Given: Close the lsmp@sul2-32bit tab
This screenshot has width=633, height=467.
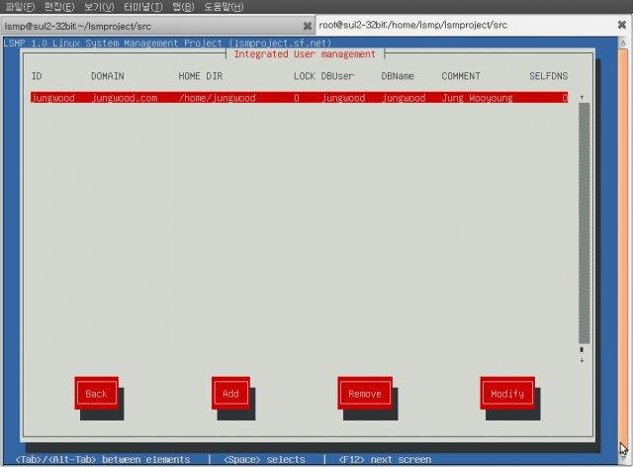Looking at the screenshot, I should point(308,27).
